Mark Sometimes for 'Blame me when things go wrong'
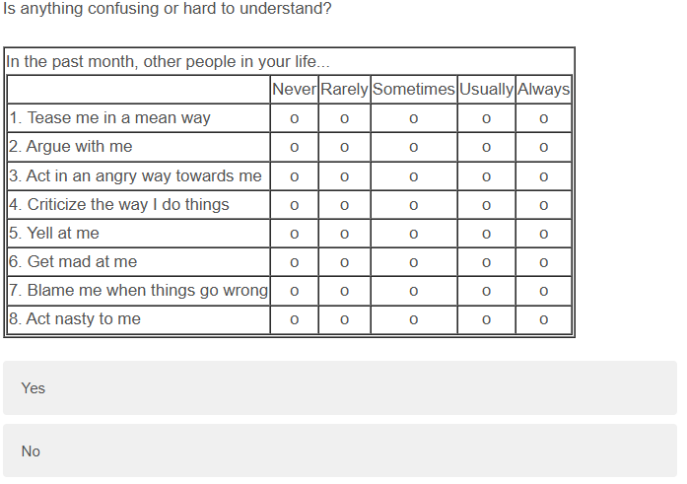 coord(413,291)
